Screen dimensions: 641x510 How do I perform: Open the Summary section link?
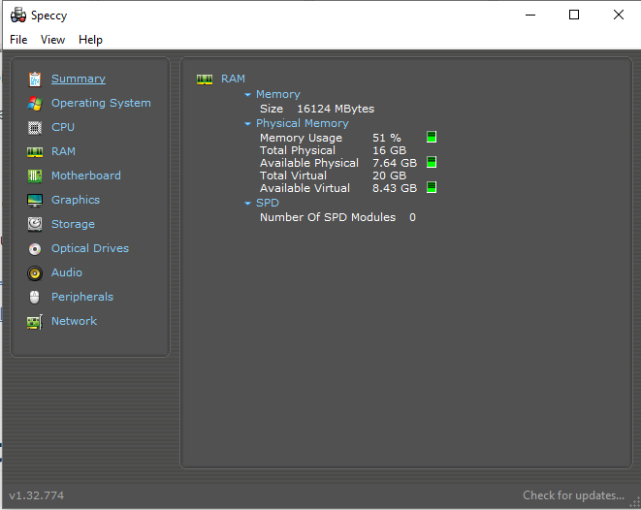[x=79, y=79]
